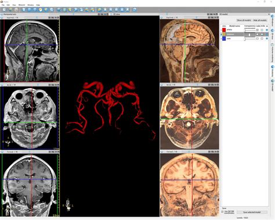The height and width of the screenshot is (220, 275).
Task: Click the anatomical coronal brain slice image
Action: point(190,185)
